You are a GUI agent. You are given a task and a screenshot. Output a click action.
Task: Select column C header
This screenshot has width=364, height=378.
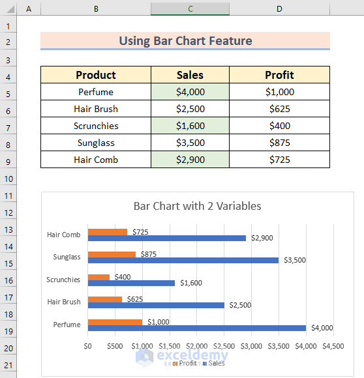coord(190,9)
